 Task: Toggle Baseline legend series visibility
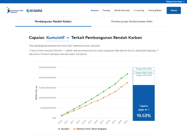[64, 129]
